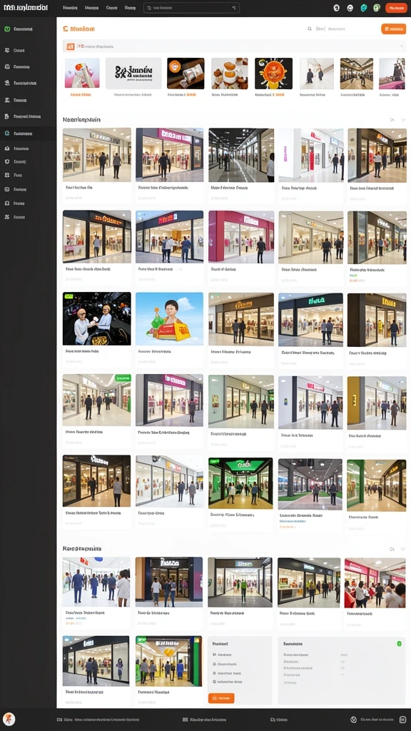Click the magnifier icon inside the top search field

tap(149, 8)
